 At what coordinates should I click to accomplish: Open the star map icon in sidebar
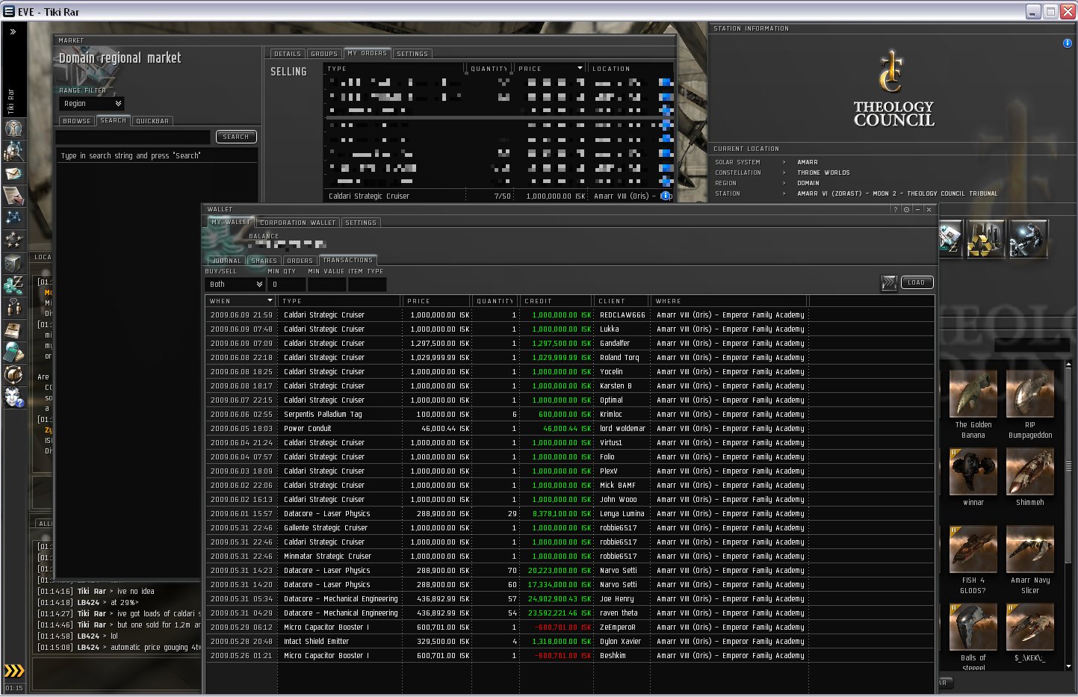tap(13, 218)
